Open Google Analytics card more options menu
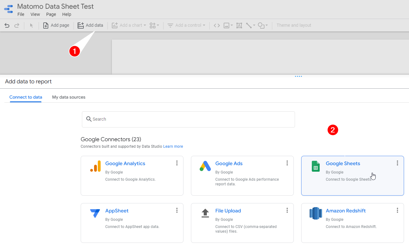 pos(177,163)
